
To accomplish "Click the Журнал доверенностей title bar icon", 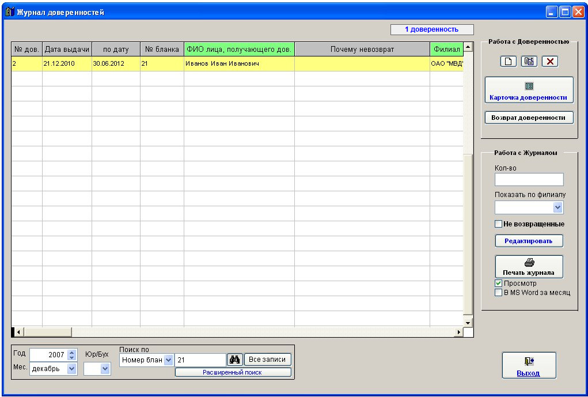I will [10, 12].
